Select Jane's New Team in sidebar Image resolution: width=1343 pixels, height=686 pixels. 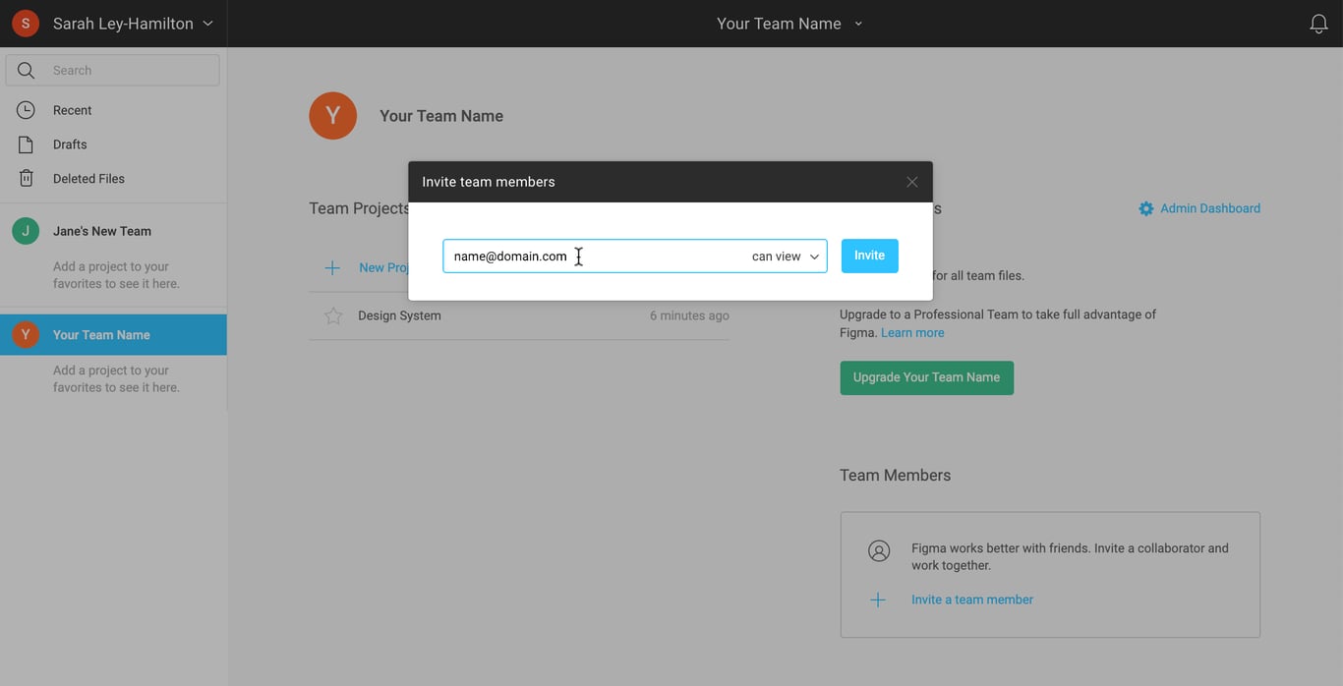click(101, 231)
